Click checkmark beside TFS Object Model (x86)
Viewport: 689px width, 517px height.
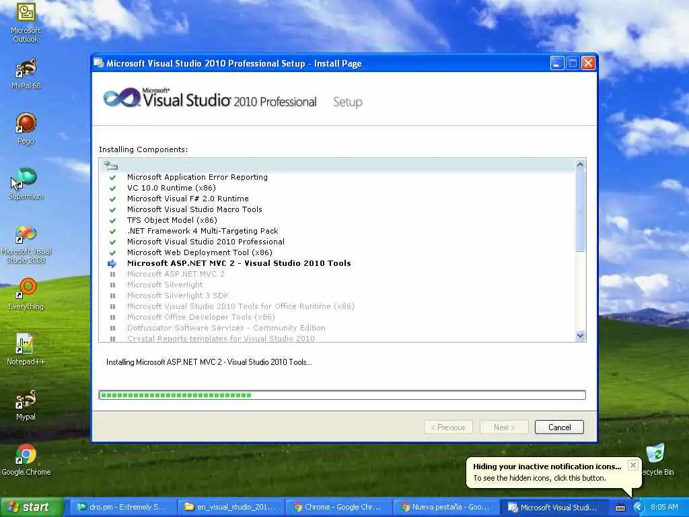[112, 220]
